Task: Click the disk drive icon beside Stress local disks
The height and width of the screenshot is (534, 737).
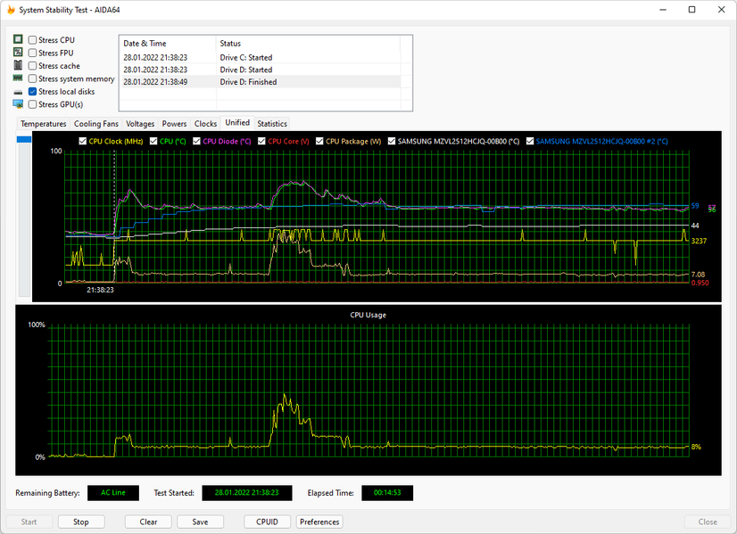Action: 18,92
